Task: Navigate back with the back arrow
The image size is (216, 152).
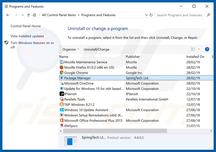Action: [x=8, y=15]
